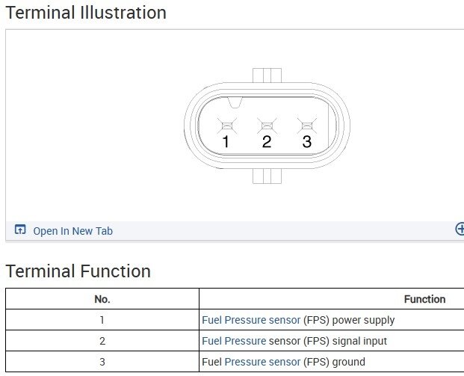
Task: Select table cell number 2 in No. column
Action: [102, 341]
